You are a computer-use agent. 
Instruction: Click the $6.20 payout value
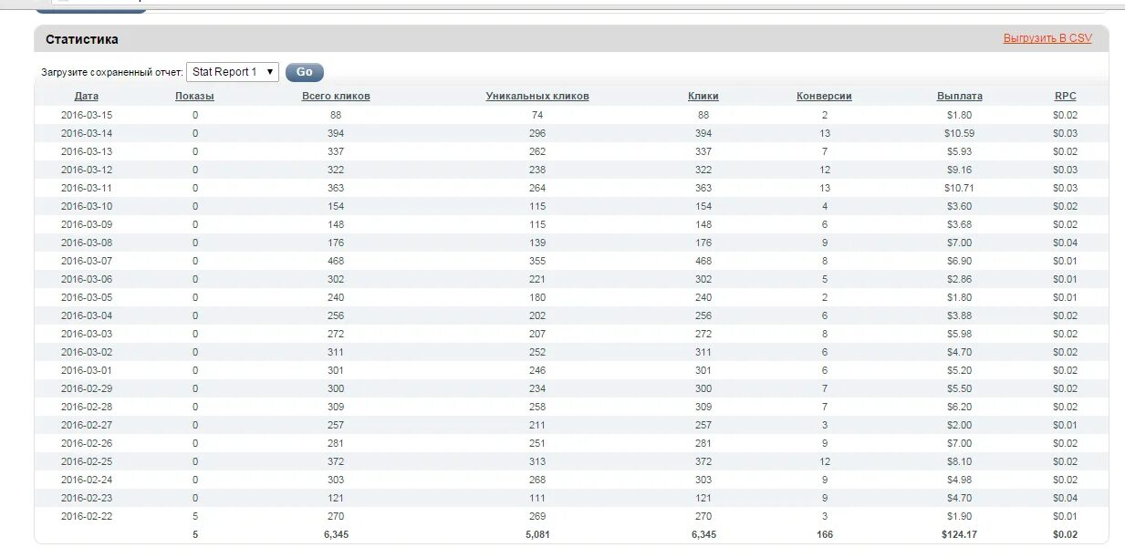point(960,407)
